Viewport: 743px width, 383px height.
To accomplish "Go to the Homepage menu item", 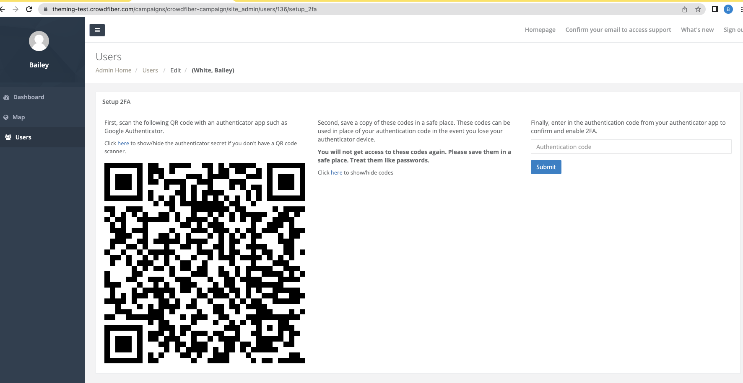I will point(540,29).
